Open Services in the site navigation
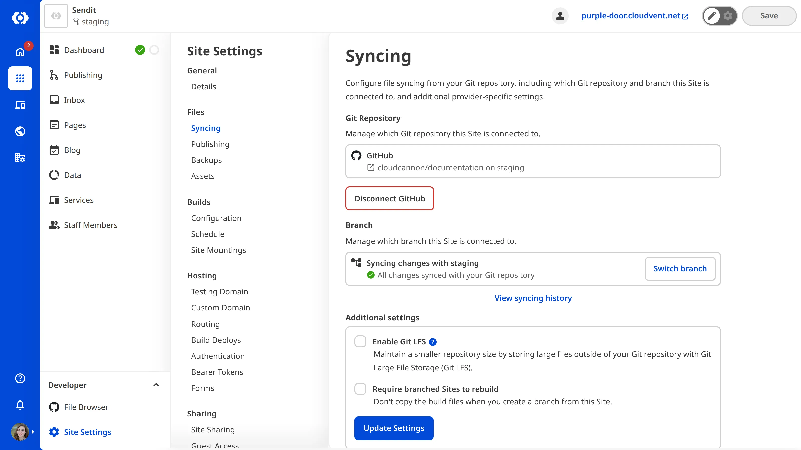Viewport: 801px width, 450px height. (x=79, y=200)
